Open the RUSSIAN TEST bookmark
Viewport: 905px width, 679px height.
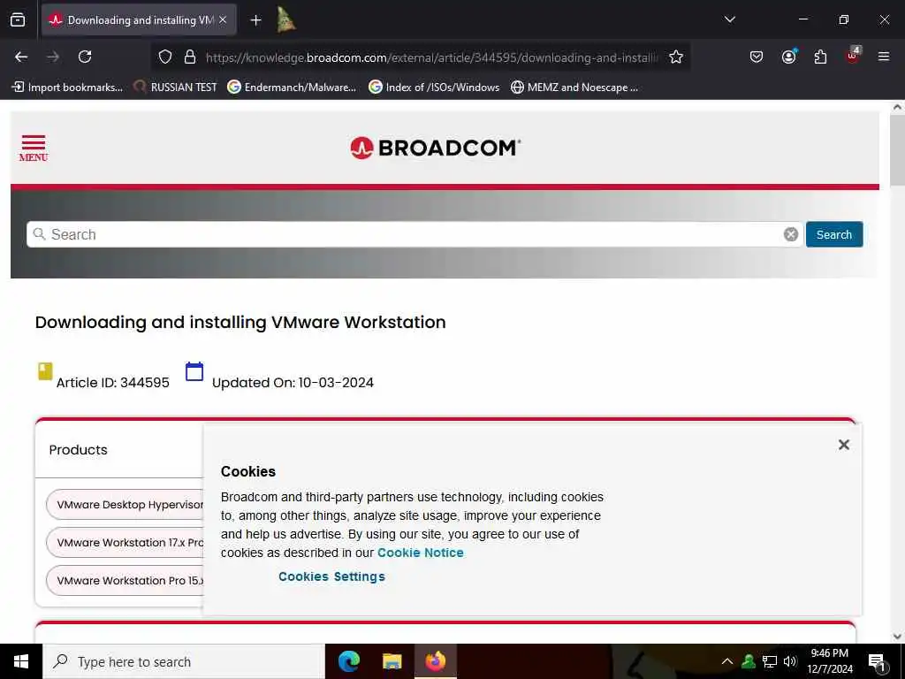tap(175, 88)
